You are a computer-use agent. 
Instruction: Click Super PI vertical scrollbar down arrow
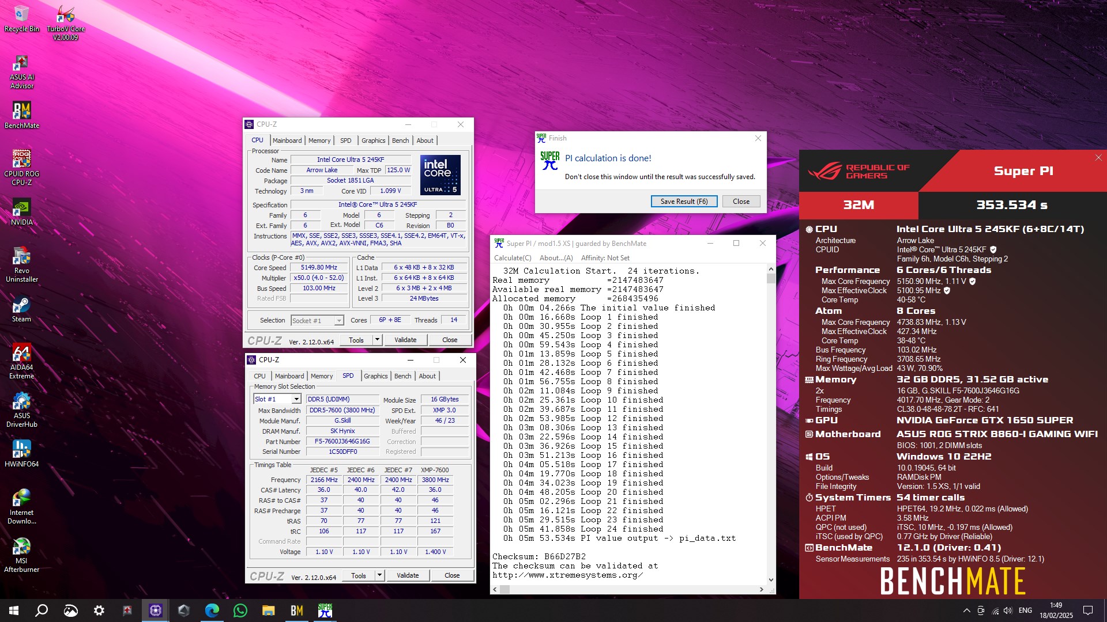(x=771, y=580)
